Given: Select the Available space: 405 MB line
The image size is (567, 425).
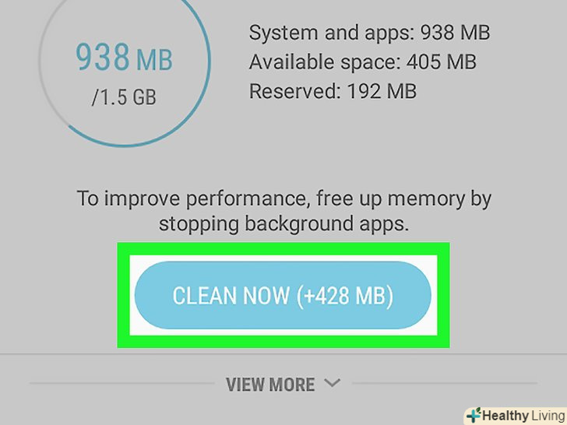Looking at the screenshot, I should (362, 61).
